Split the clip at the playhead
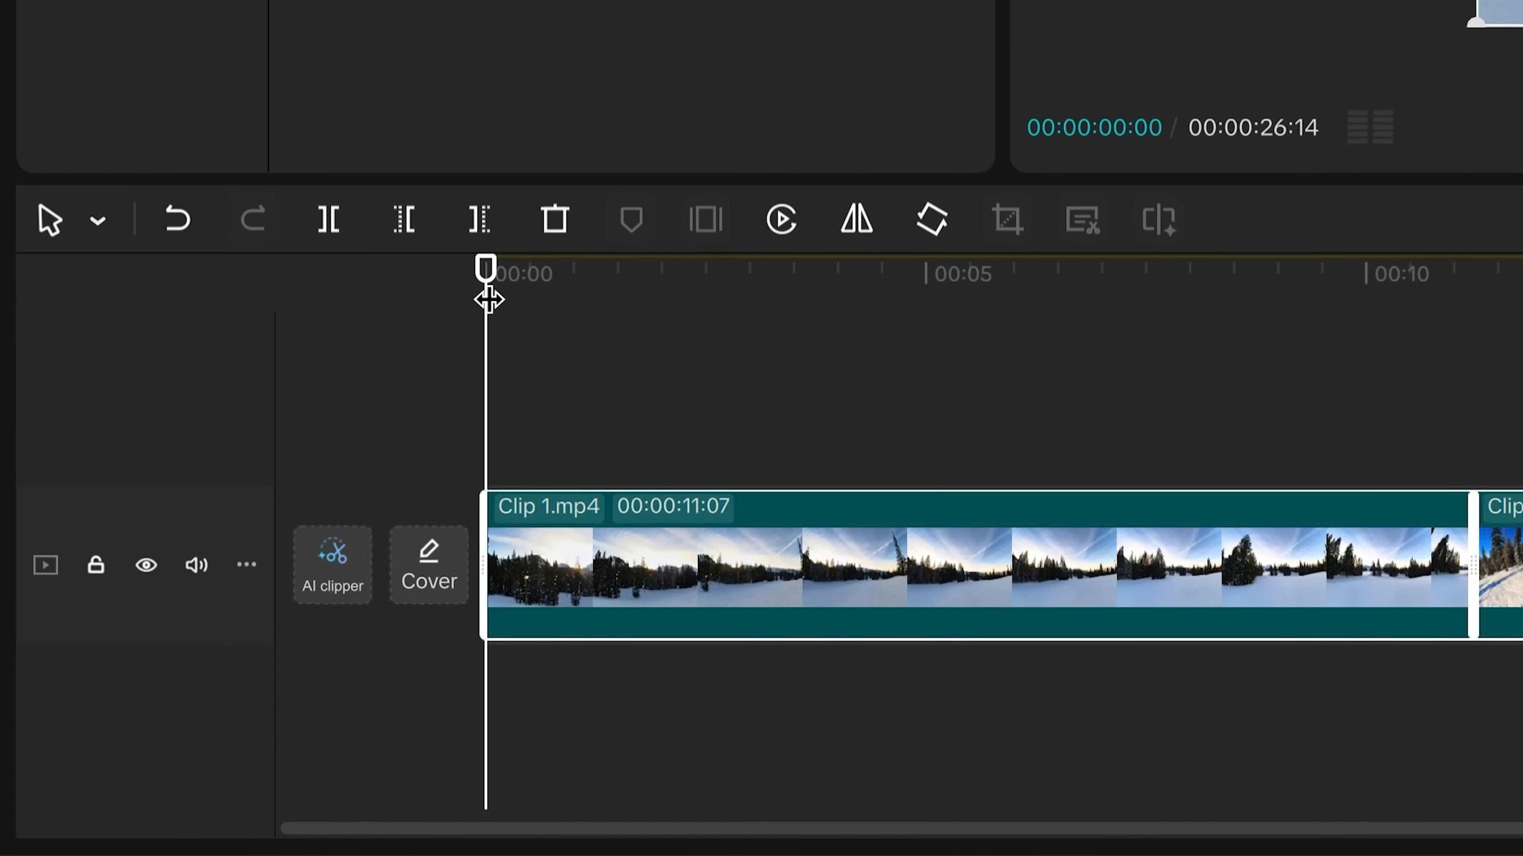 click(x=328, y=219)
